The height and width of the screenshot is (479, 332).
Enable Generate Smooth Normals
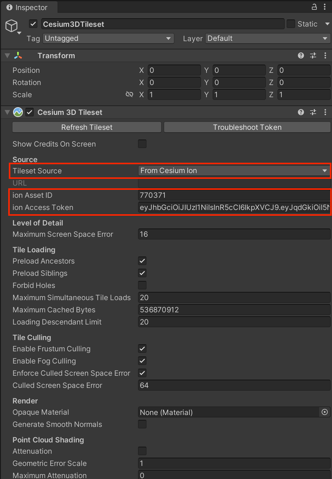tap(142, 424)
